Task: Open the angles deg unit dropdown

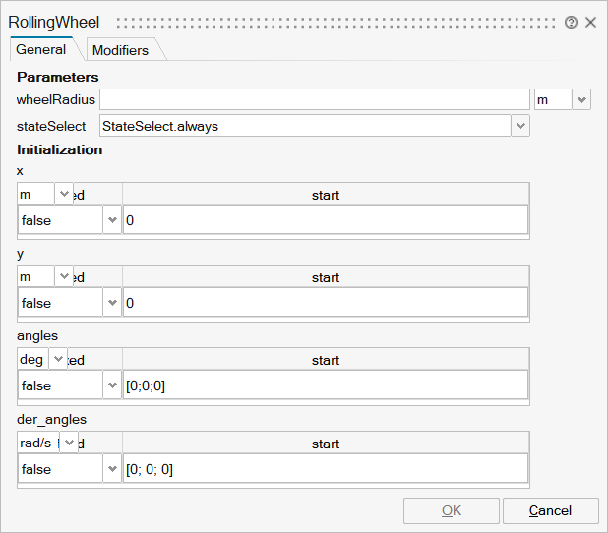Action: [58, 359]
